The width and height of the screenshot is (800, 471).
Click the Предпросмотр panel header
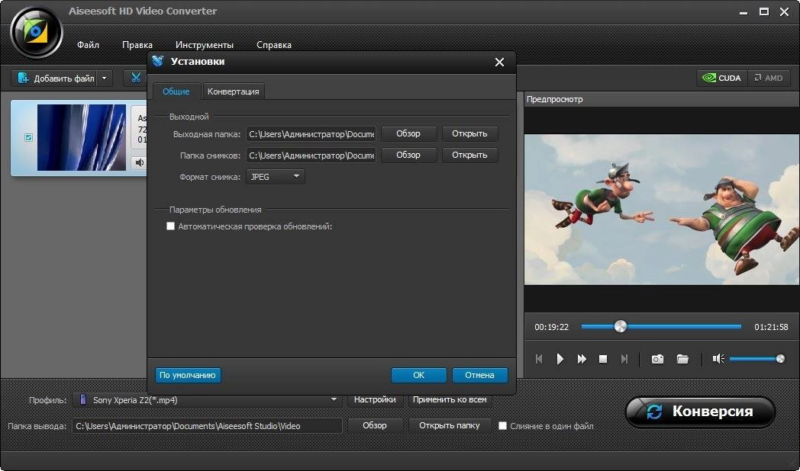[x=661, y=99]
